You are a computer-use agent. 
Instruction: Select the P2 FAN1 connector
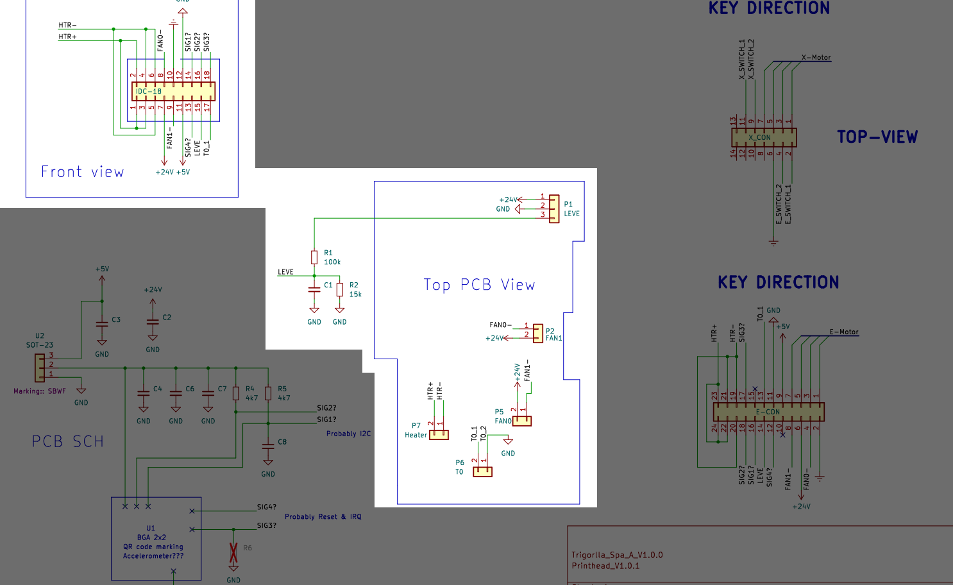(x=537, y=333)
